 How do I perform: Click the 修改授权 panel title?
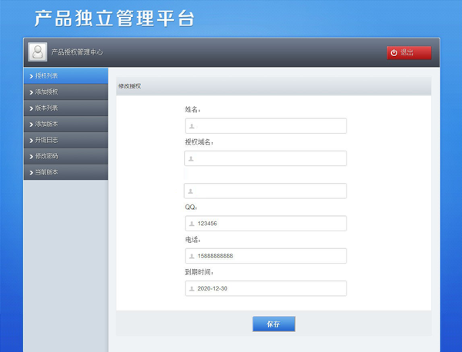click(129, 86)
